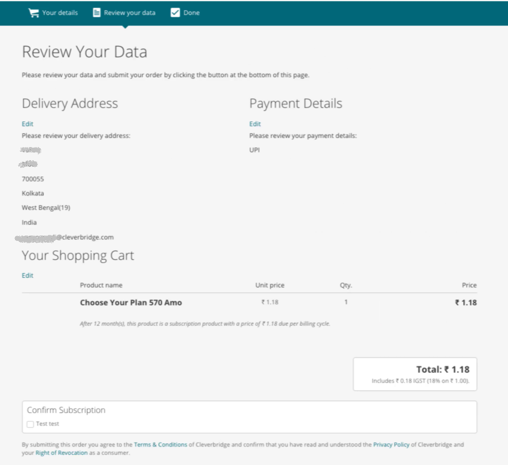Screen dimensions: 508x465
Task: Click the product Choose Your Plan 570 Amo
Action: (x=131, y=302)
